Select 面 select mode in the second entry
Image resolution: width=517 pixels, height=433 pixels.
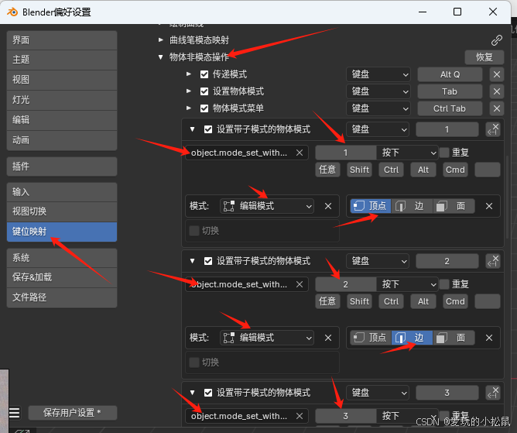tap(454, 338)
